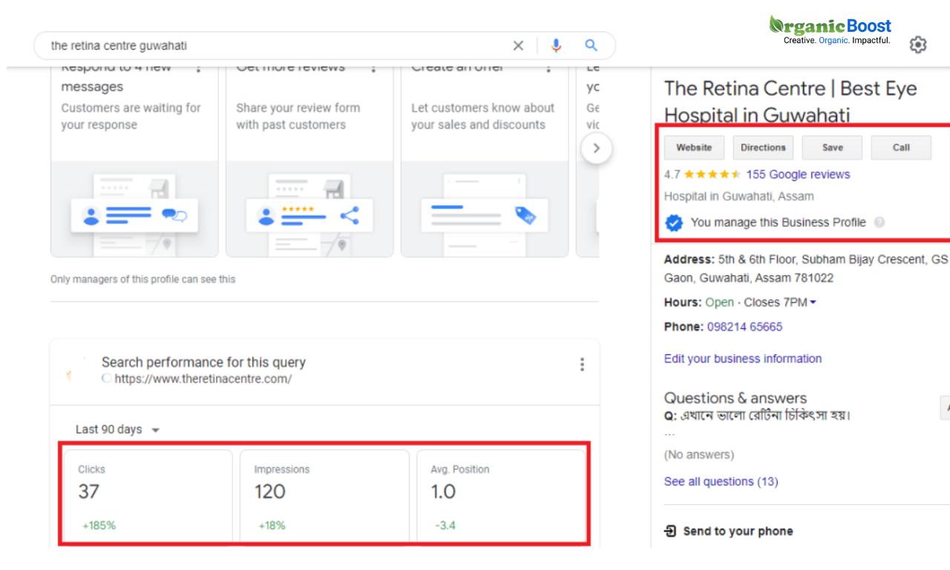
Task: Open See all questions (13) link
Action: (x=721, y=482)
